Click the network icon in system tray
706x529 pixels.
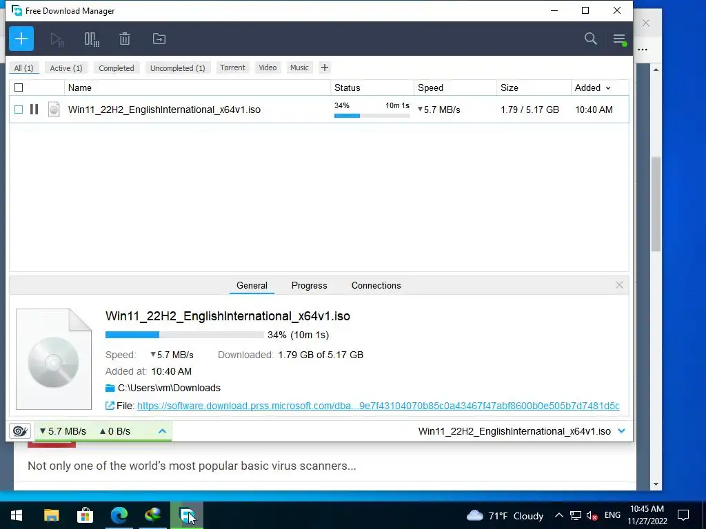[x=576, y=515]
